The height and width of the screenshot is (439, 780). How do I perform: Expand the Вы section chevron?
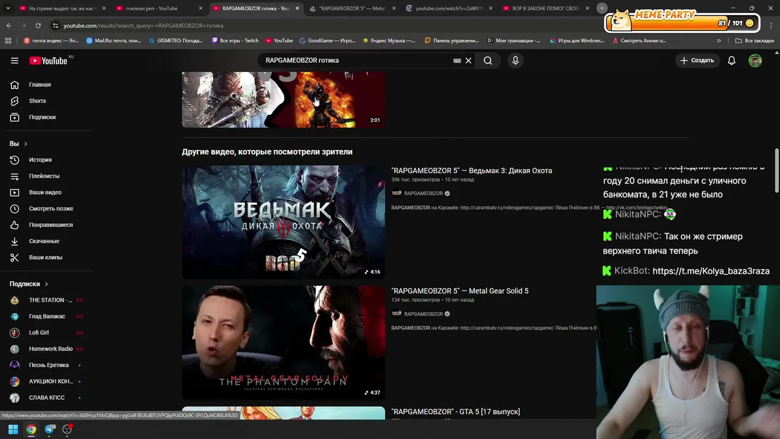pos(26,144)
